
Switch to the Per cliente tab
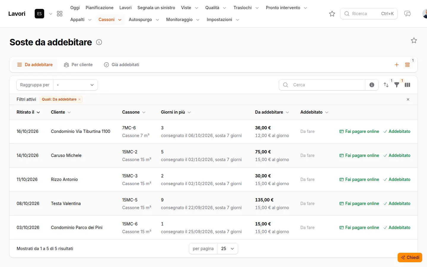coord(78,65)
